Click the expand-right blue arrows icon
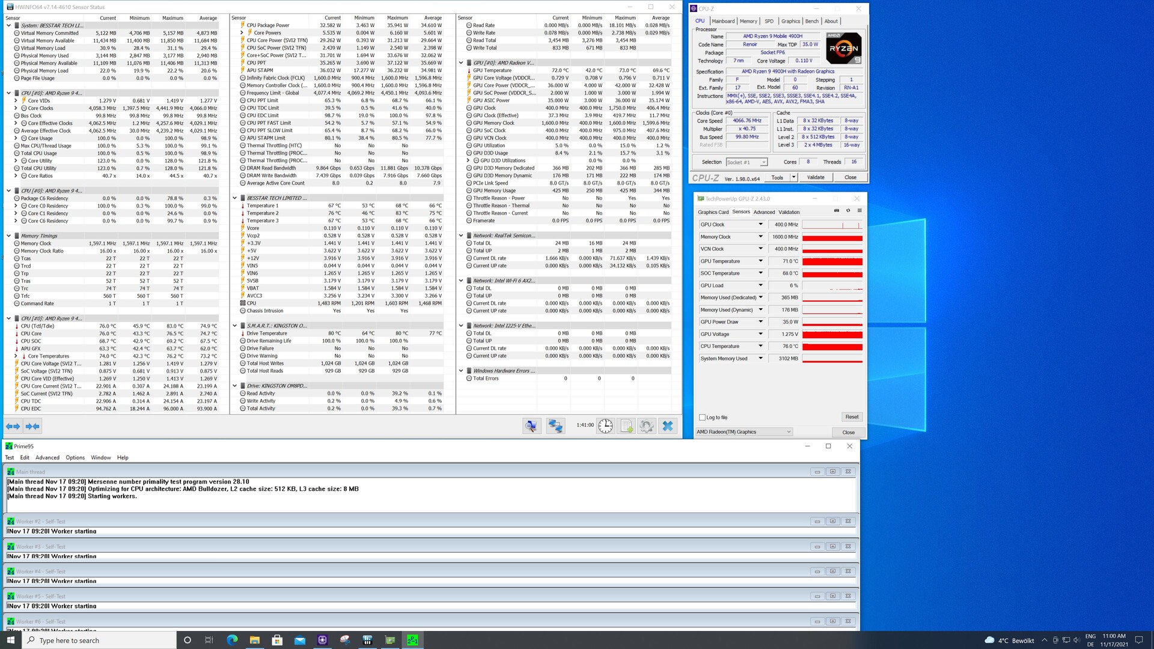Viewport: 1154px width, 649px height. (13, 426)
